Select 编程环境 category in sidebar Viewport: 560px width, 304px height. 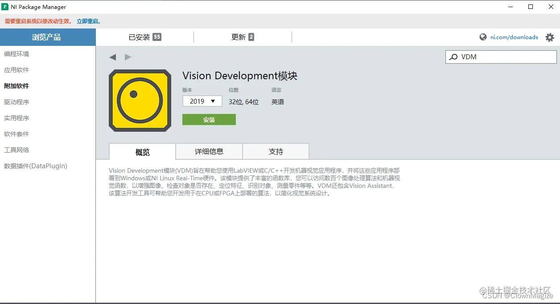pyautogui.click(x=16, y=54)
